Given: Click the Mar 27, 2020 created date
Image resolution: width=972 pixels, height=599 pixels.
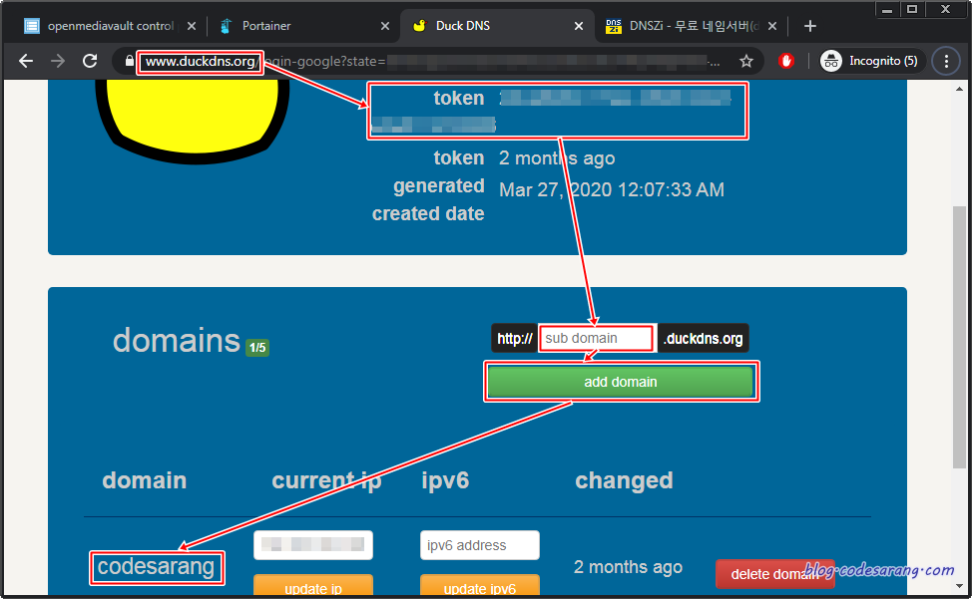Looking at the screenshot, I should pos(611,189).
